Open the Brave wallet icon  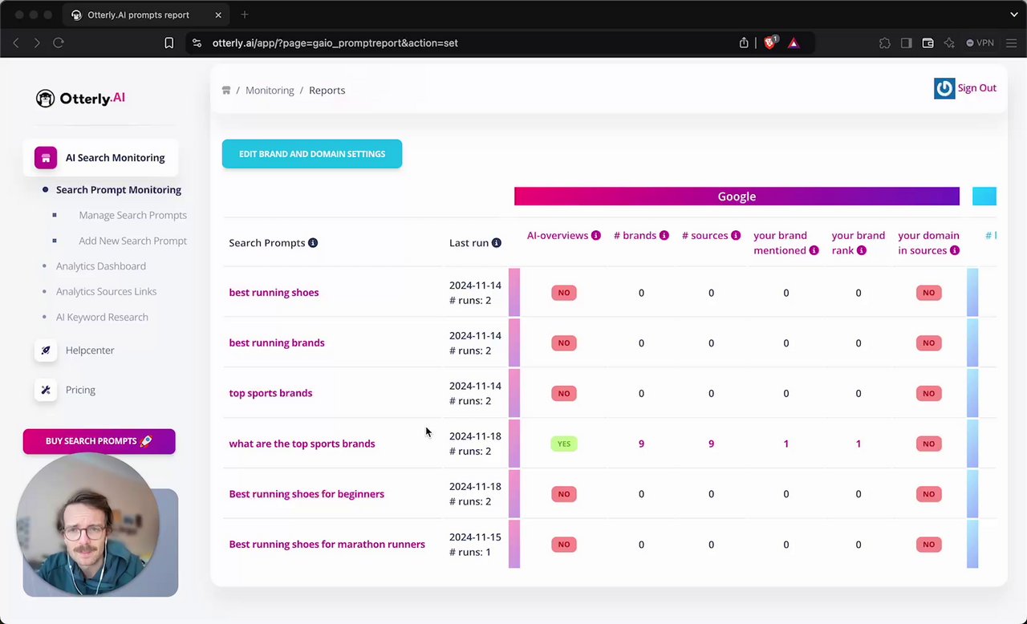click(x=928, y=43)
